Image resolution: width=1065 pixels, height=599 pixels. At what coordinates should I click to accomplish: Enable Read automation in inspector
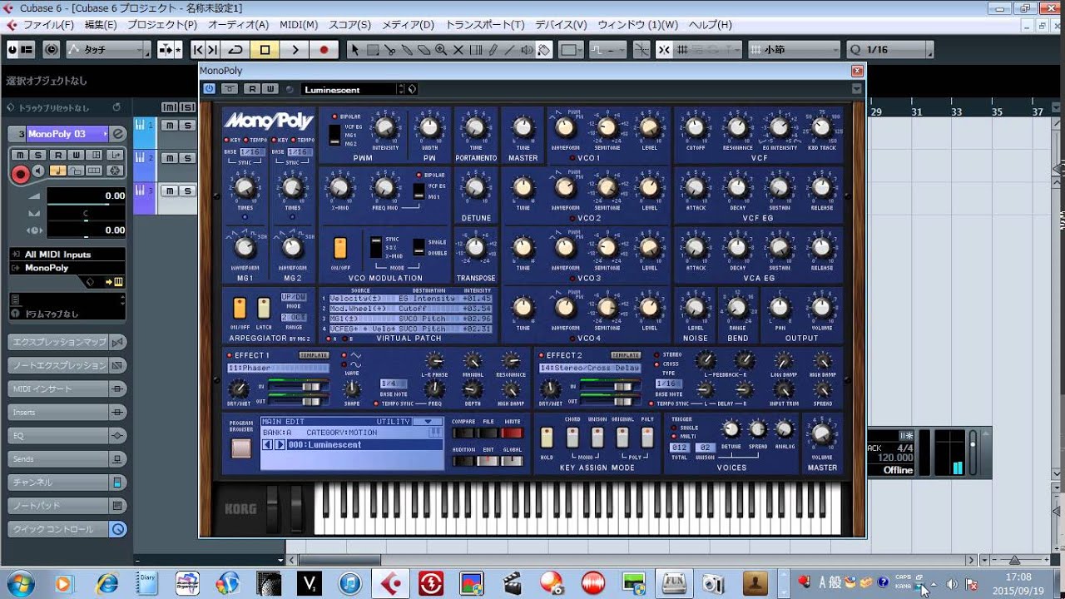click(x=57, y=155)
